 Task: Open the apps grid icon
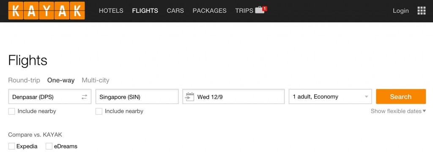[422, 11]
